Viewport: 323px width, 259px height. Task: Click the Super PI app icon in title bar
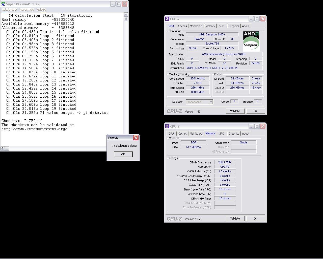click(3, 4)
